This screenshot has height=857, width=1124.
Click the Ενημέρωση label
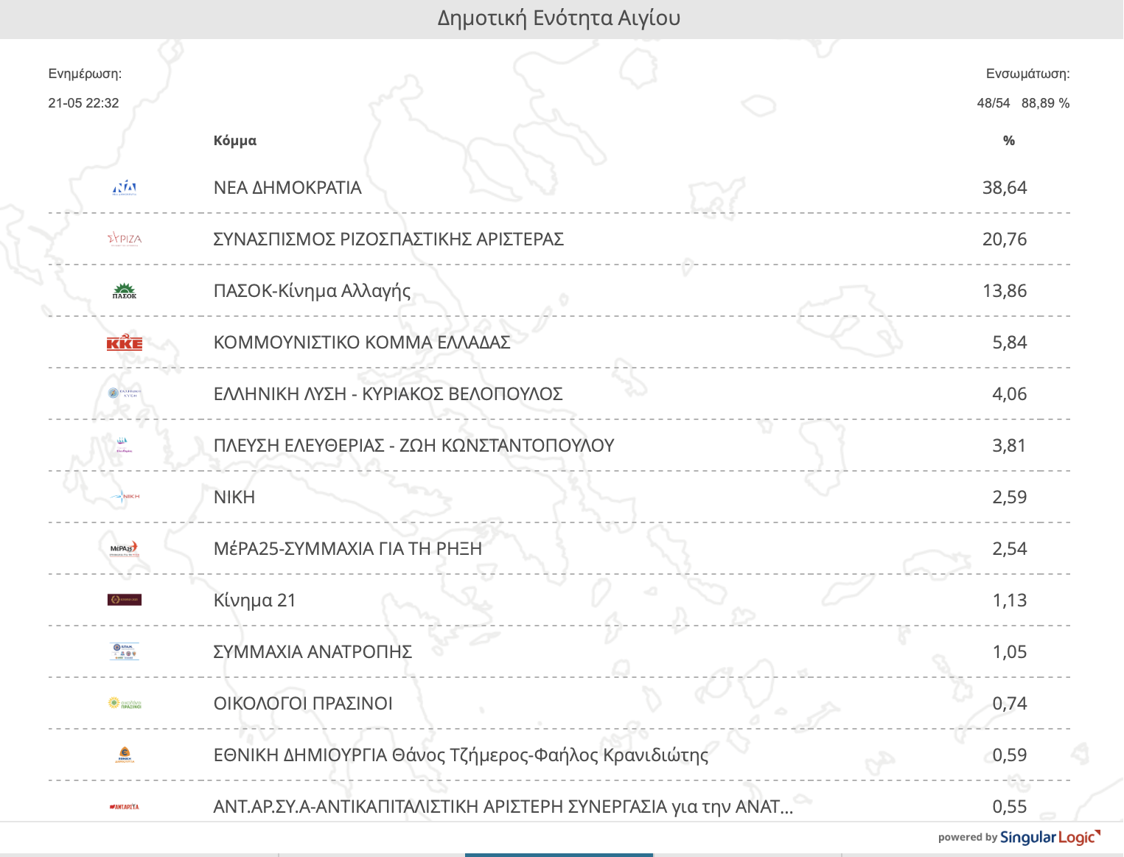pyautogui.click(x=85, y=74)
